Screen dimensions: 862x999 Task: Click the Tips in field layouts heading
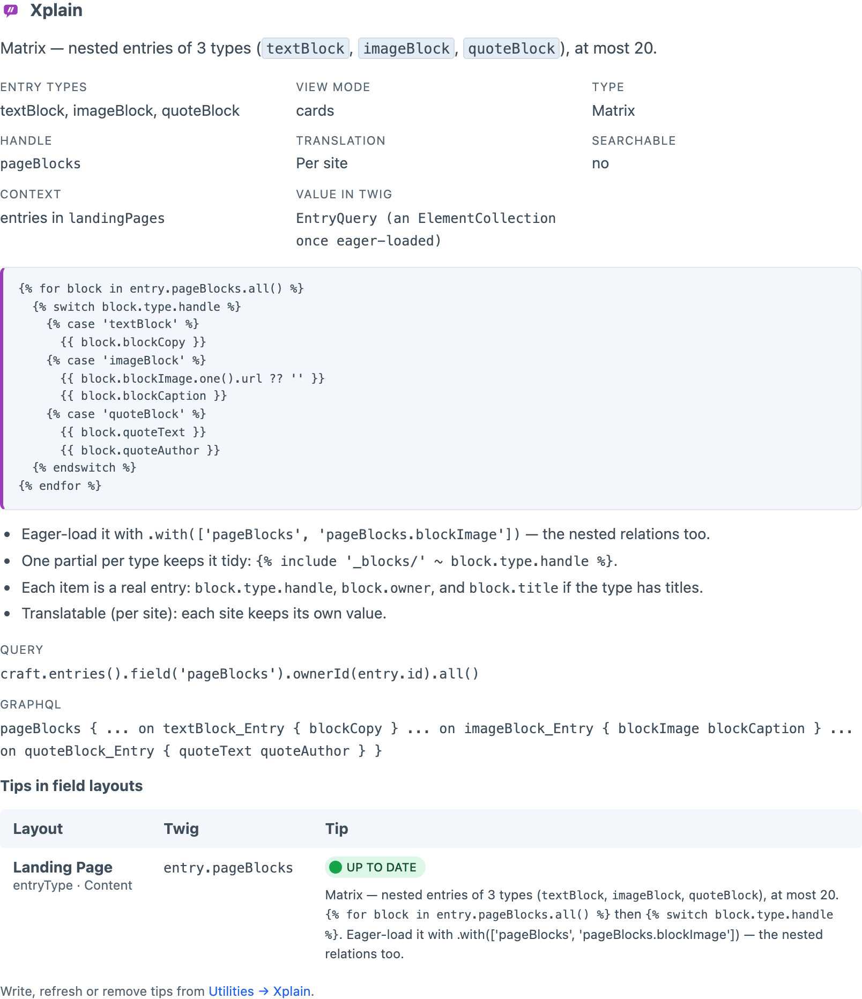[72, 786]
